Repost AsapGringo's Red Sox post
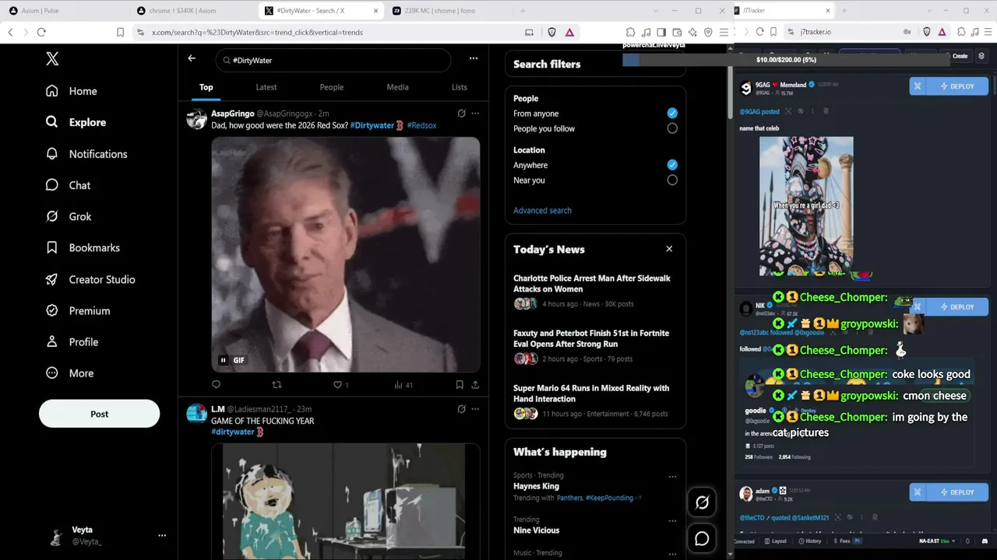The width and height of the screenshot is (997, 560). [277, 384]
